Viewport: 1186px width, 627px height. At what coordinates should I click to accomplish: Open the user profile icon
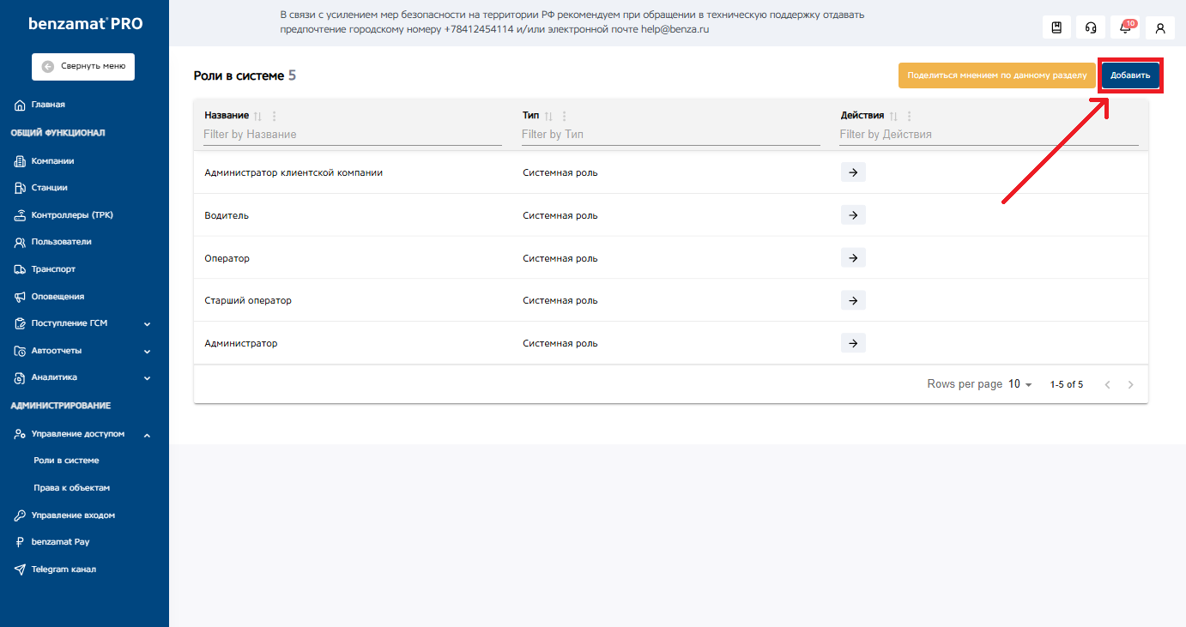click(1160, 27)
